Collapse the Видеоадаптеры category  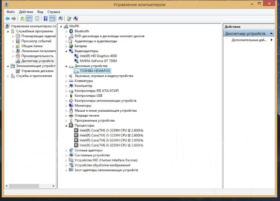click(x=66, y=51)
